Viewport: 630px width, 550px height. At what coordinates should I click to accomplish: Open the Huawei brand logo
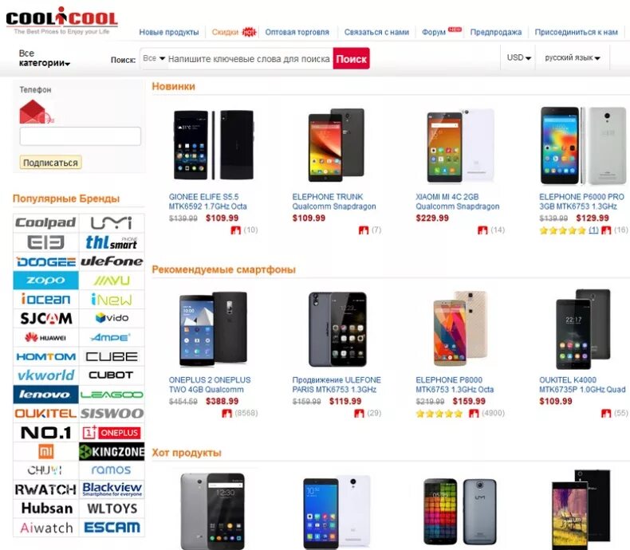tap(45, 338)
